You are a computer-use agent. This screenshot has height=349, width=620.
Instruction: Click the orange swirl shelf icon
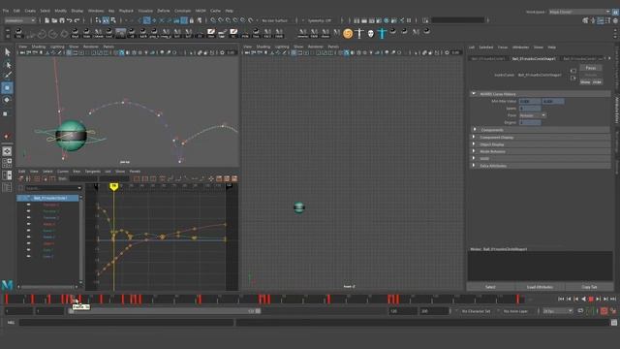348,34
